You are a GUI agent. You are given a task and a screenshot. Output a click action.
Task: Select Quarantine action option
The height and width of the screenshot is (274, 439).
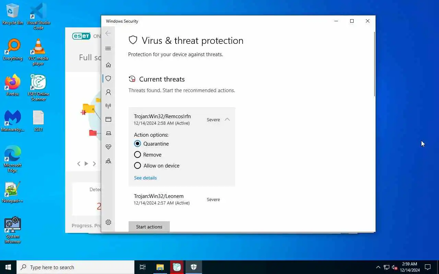coord(138,144)
